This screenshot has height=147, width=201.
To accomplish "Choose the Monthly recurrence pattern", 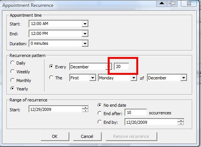I will [13, 80].
